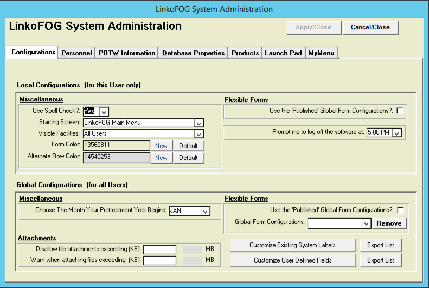Image resolution: width=429 pixels, height=288 pixels.
Task: Check Local 'Published' Global Form Configurations checkbox
Action: (x=400, y=111)
